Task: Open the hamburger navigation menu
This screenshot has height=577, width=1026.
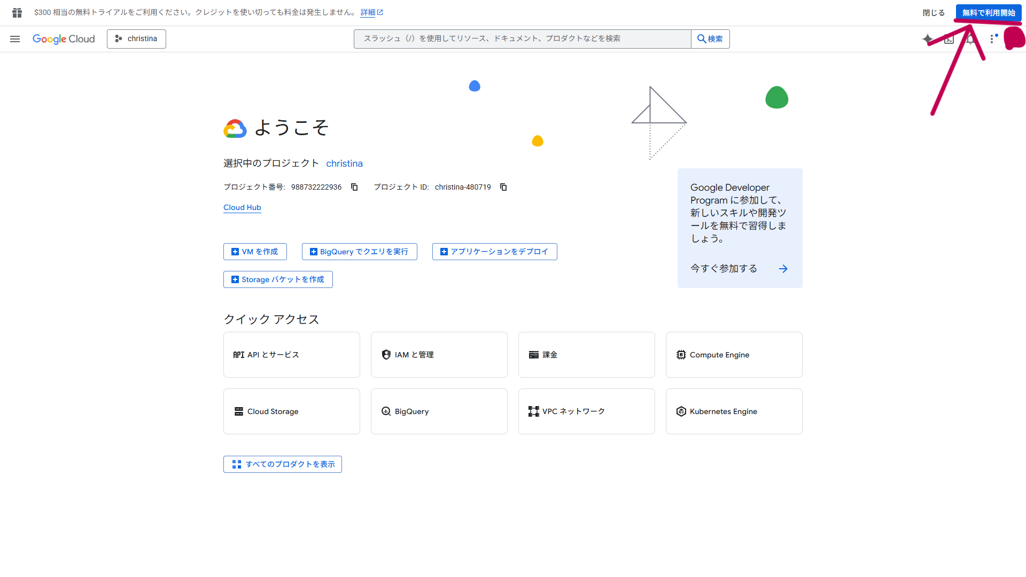Action: [15, 39]
